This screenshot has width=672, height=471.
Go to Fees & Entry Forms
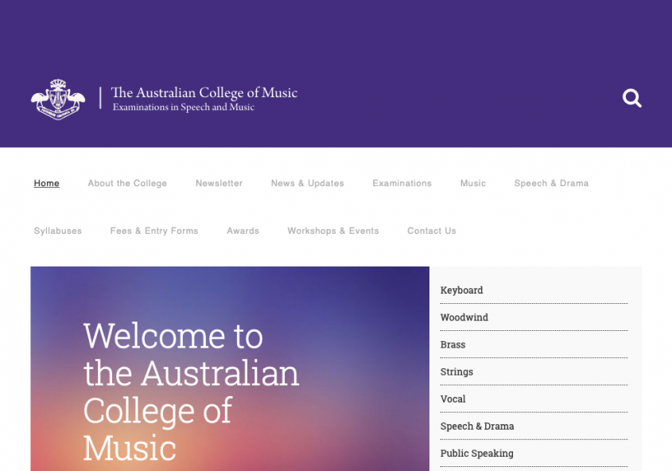click(x=154, y=231)
